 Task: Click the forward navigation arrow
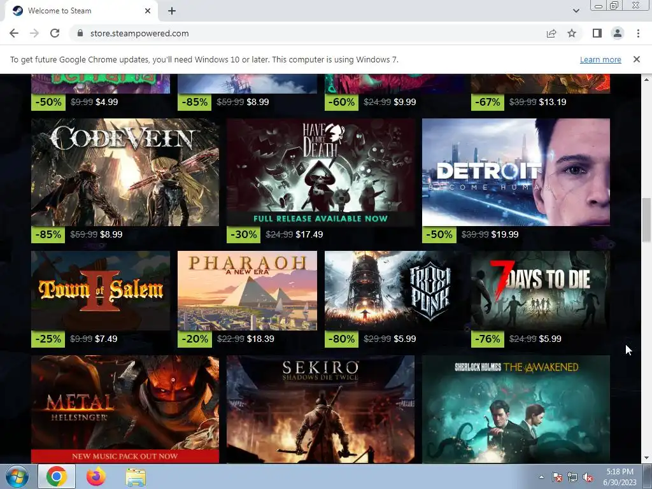[34, 33]
